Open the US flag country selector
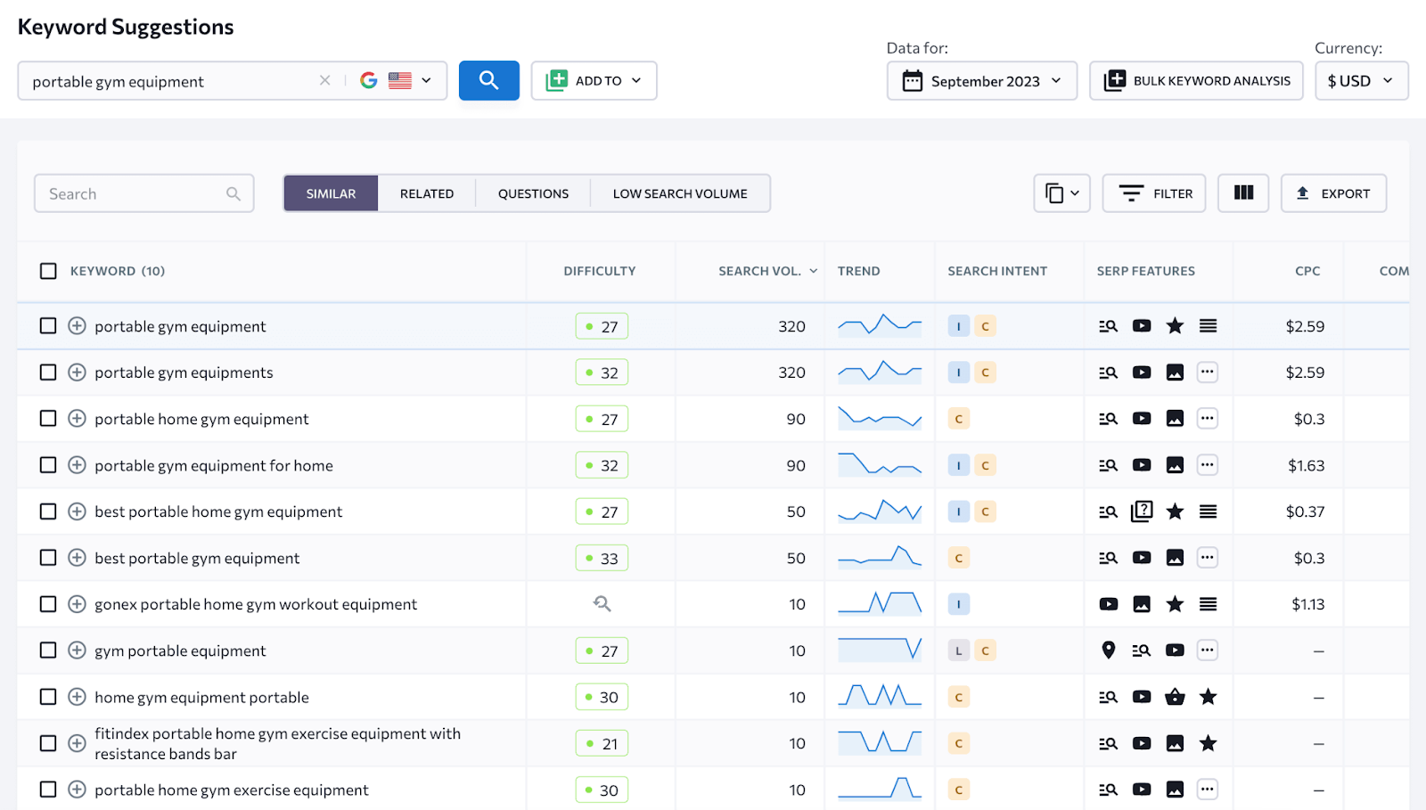The width and height of the screenshot is (1426, 810). [410, 80]
